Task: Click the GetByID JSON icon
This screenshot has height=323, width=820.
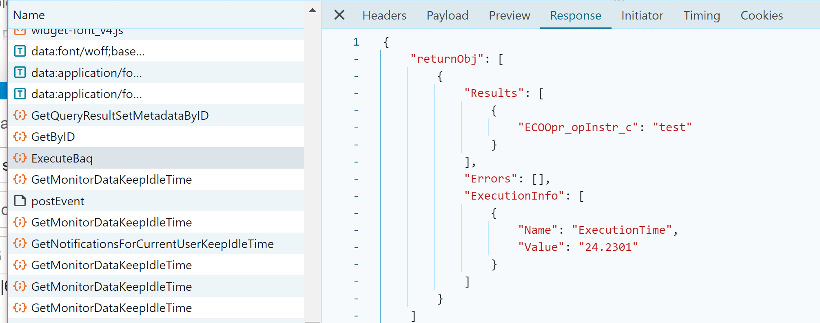Action: (x=20, y=136)
